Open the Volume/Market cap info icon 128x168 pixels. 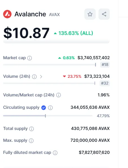point(59,95)
